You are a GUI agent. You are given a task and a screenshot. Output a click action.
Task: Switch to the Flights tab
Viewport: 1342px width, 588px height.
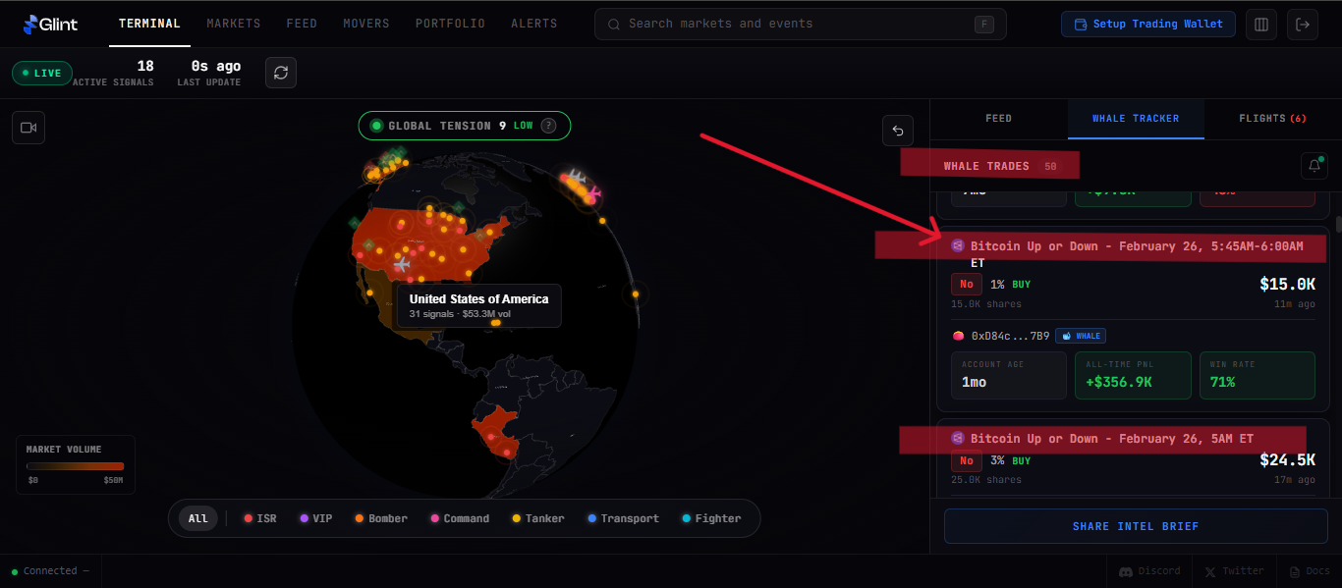[1272, 119]
